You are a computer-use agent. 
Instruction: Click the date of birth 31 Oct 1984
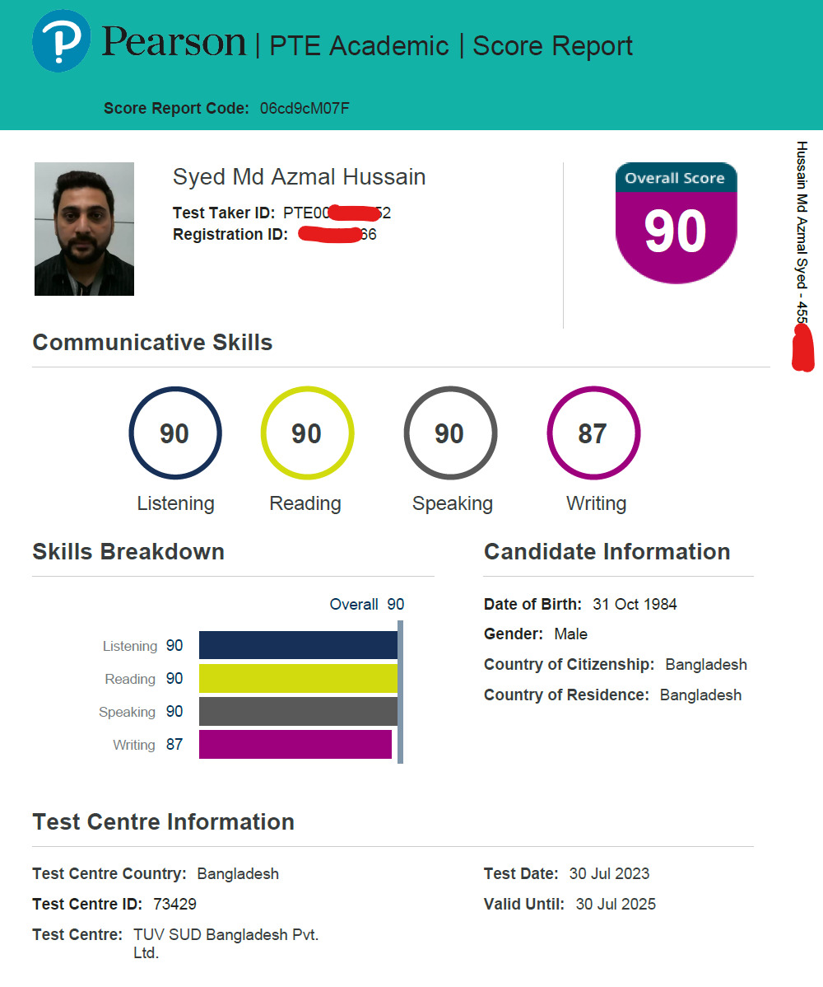635,604
